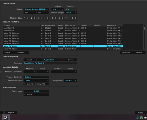Open the Assignment Deck A dropdown
Screen dimensions: 147x120
click(x=71, y=80)
